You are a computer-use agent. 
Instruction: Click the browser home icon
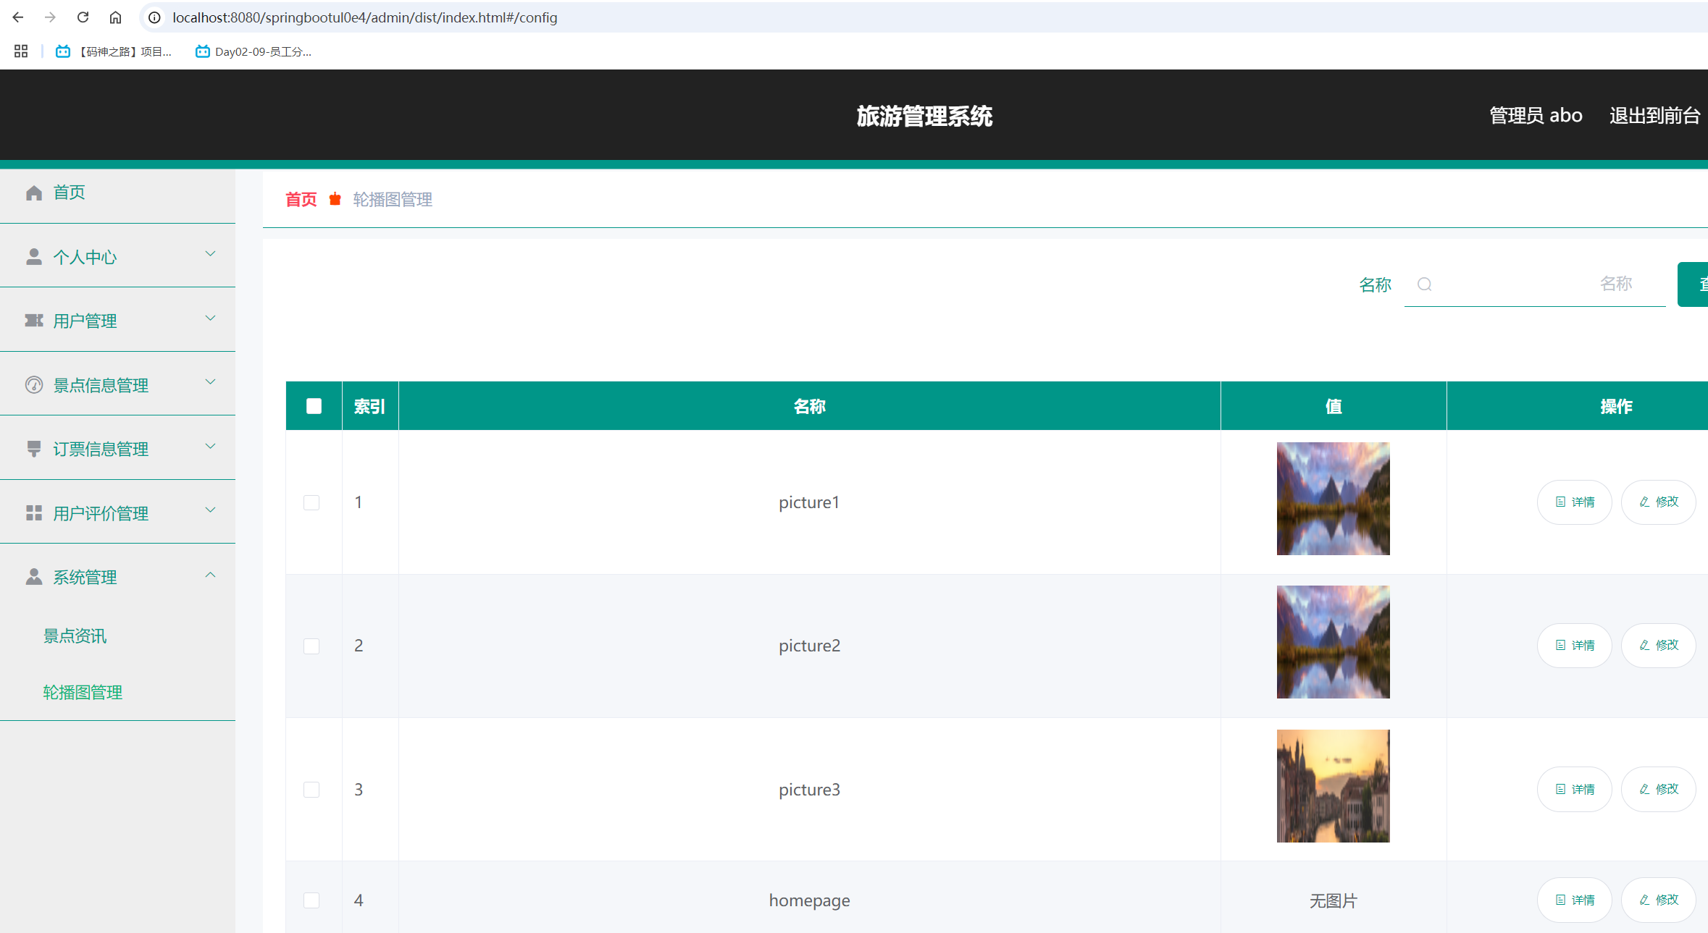click(115, 17)
